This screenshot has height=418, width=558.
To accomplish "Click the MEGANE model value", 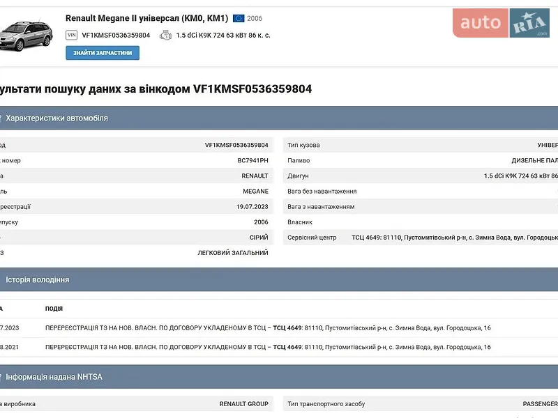I will coord(255,191).
